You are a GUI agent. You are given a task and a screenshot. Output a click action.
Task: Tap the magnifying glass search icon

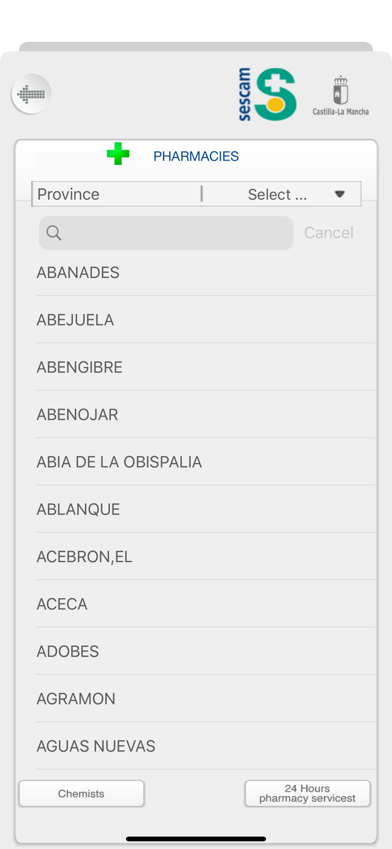pyautogui.click(x=54, y=233)
